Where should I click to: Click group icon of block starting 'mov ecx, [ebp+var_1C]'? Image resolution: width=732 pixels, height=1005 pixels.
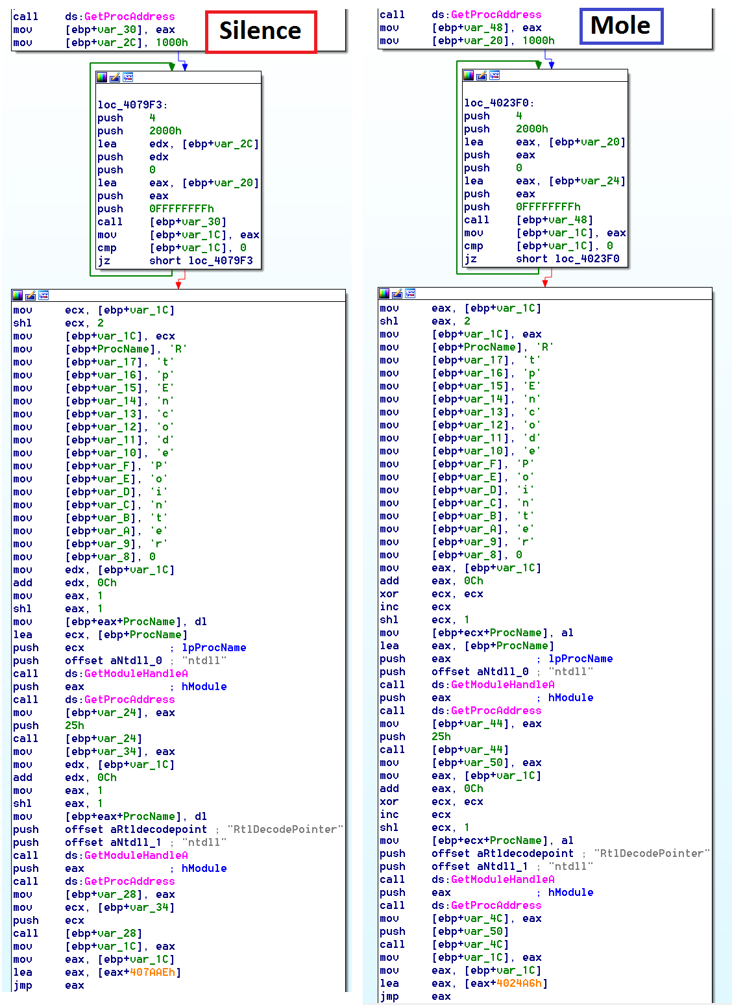coord(43,295)
